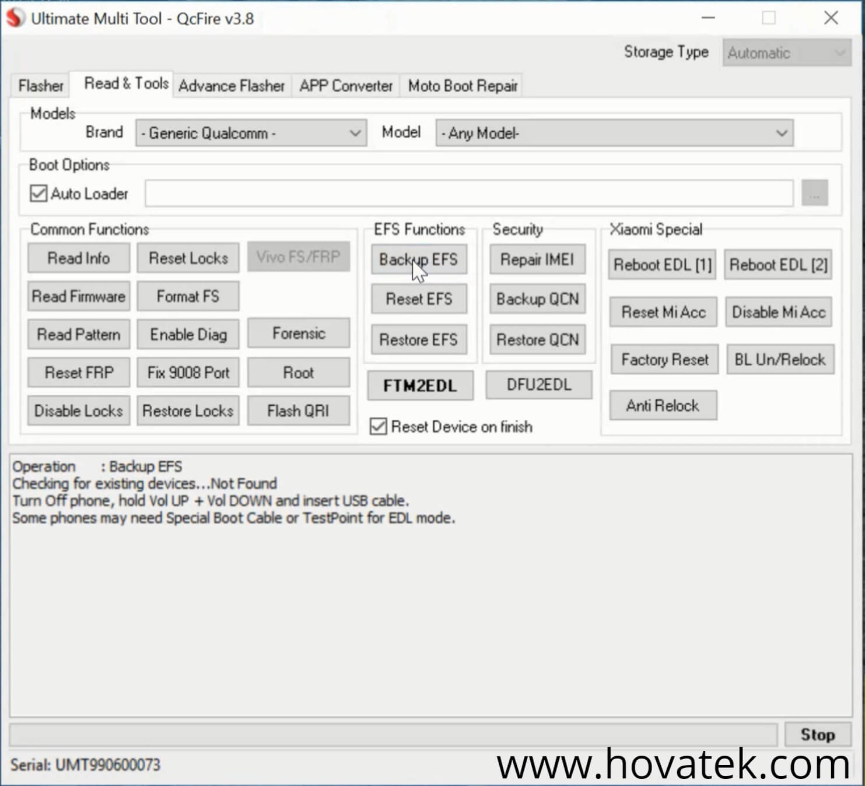Click the Read Firmware button

click(79, 296)
